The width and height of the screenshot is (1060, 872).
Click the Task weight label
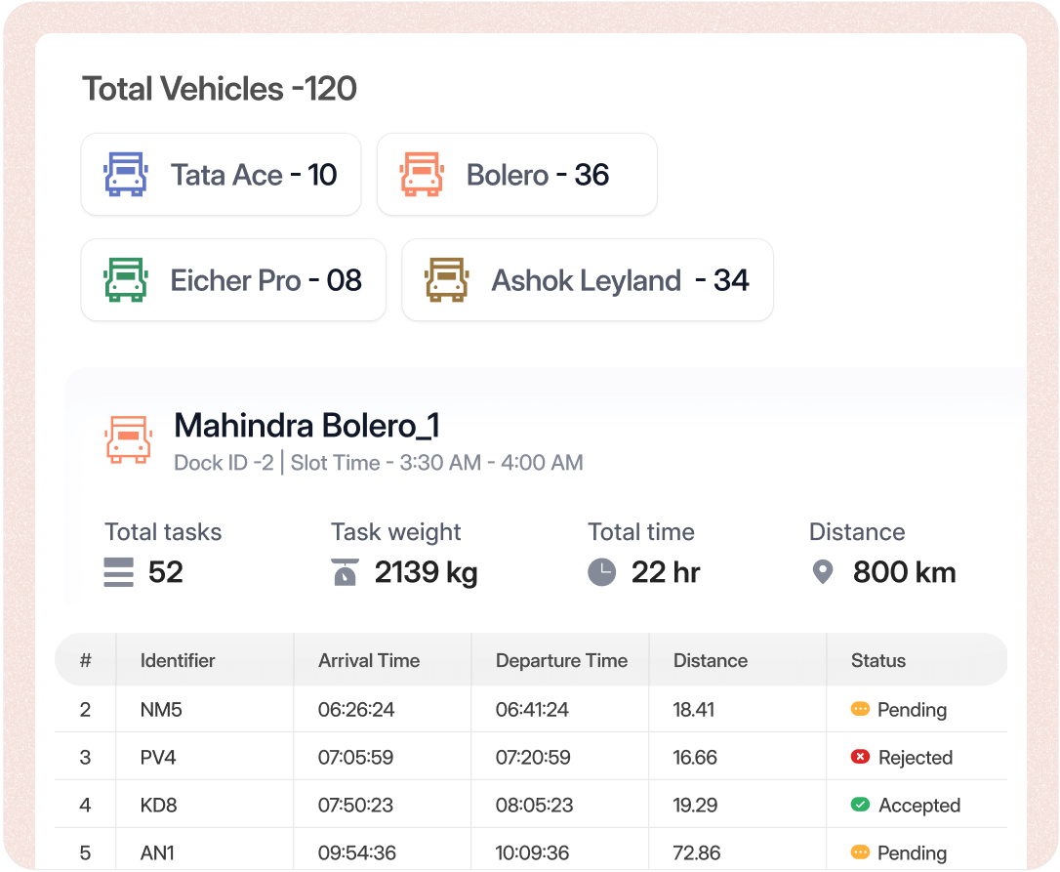point(396,533)
